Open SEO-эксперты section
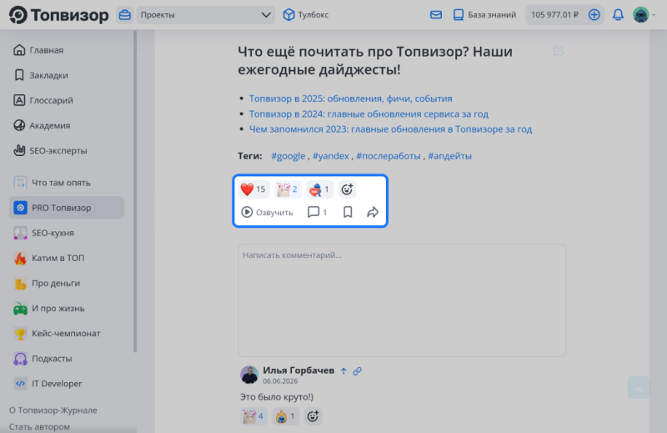The height and width of the screenshot is (433, 667). 50,150
